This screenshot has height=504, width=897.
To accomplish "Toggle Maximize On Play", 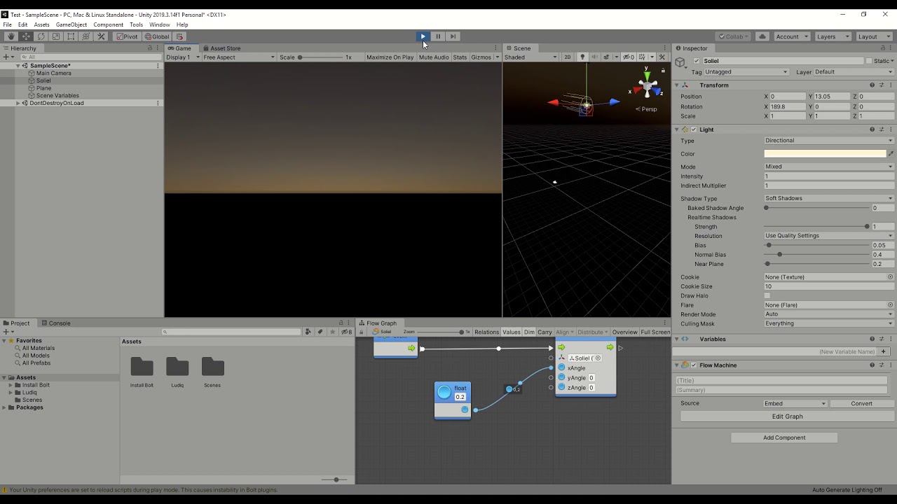I will 390,57.
